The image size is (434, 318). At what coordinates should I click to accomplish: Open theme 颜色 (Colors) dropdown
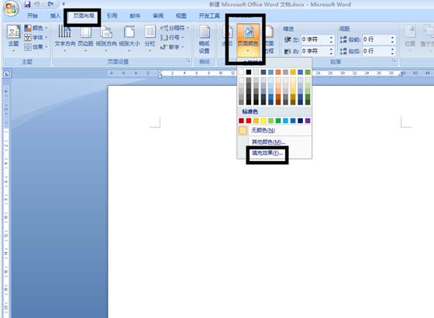pyautogui.click(x=36, y=28)
